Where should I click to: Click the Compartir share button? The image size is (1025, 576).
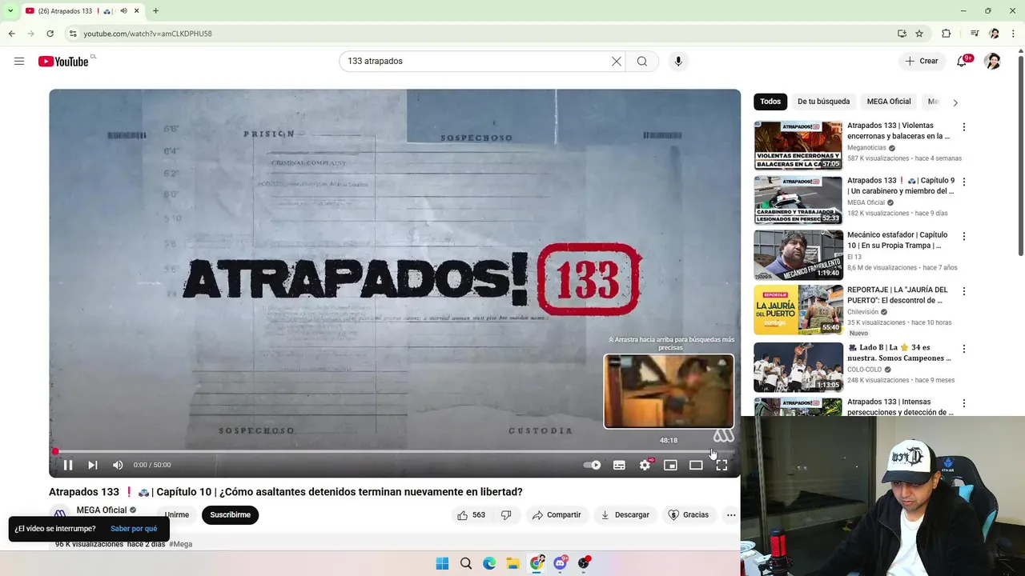coord(557,515)
